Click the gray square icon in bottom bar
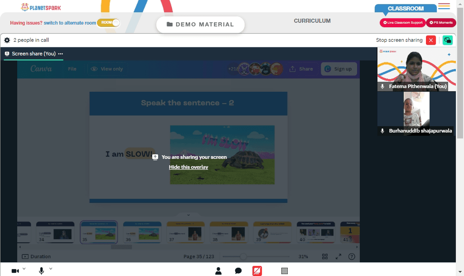This screenshot has height=276, width=464. tap(284, 271)
